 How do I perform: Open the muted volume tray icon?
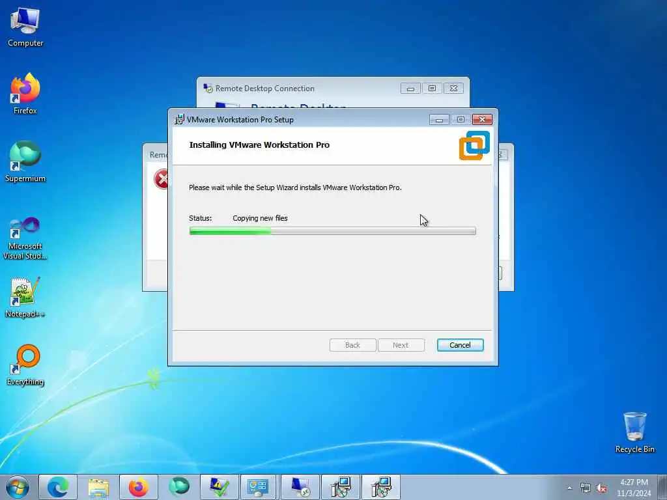click(601, 488)
